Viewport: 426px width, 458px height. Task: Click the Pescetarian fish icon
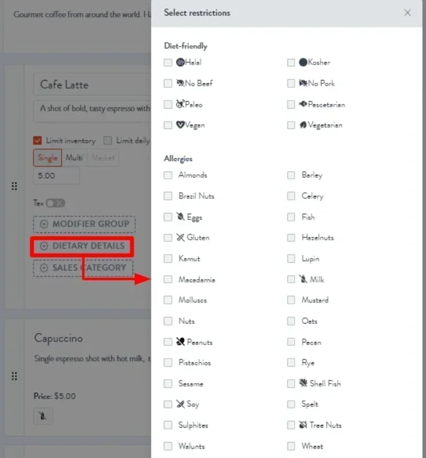303,104
